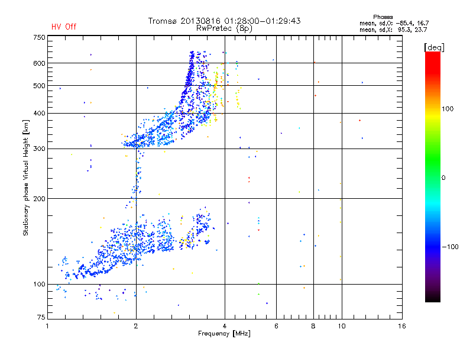Viewport: 473px width, 355px height.
Task: Click the y-axis '600' tick label
Action: tap(39, 63)
